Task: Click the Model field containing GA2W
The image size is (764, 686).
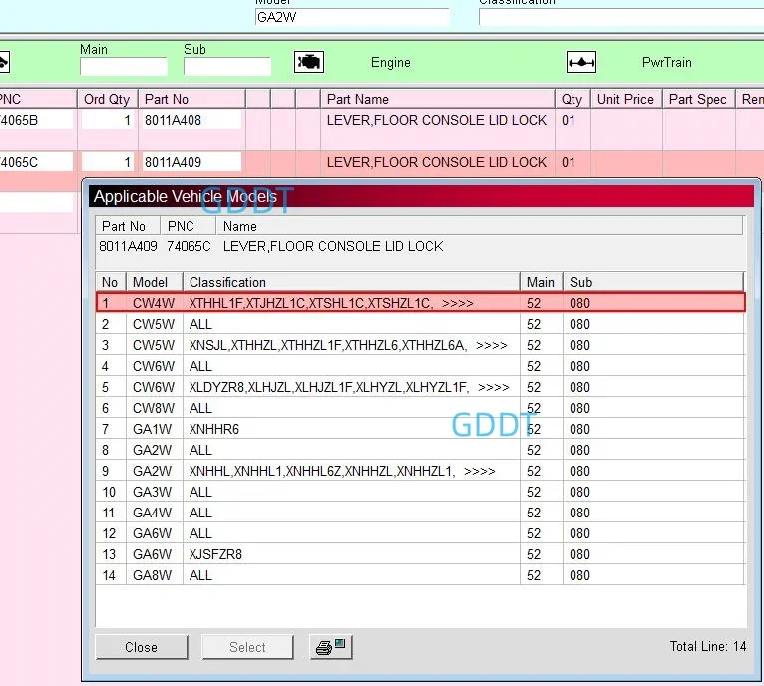Action: tap(352, 17)
